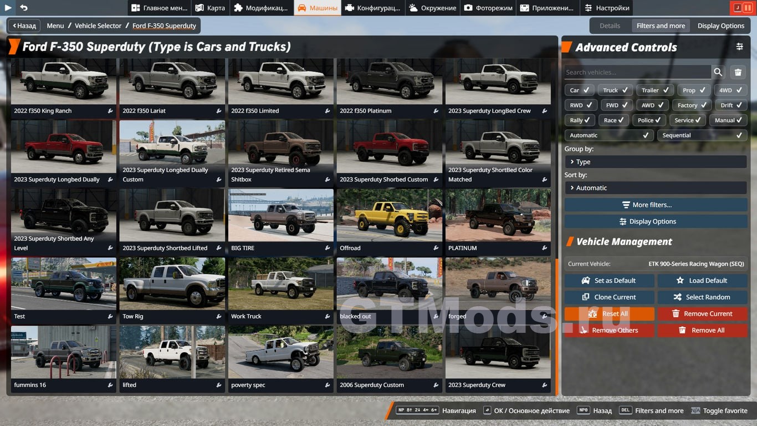
Task: Click wrench icon on fummins 16 card
Action: [110, 385]
